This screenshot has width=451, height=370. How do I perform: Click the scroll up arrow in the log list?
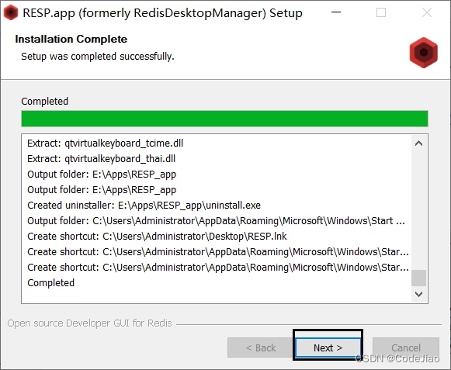click(x=419, y=144)
